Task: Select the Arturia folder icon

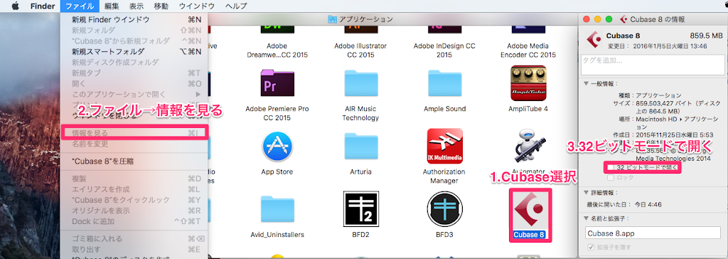Action: point(360,147)
